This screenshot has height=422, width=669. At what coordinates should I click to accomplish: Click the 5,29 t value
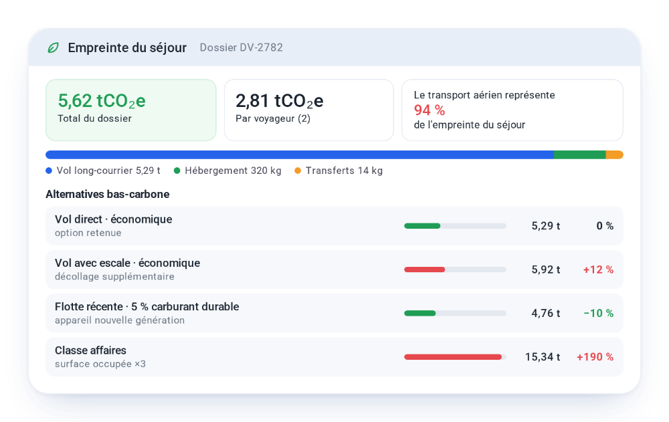click(546, 226)
